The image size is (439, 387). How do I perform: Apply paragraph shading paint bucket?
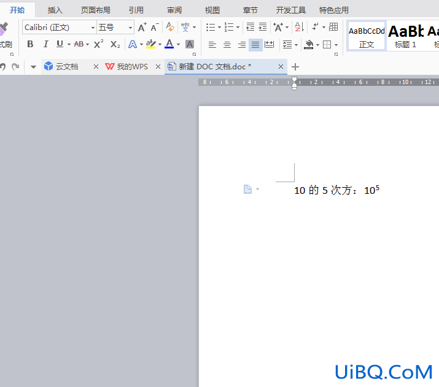(309, 44)
